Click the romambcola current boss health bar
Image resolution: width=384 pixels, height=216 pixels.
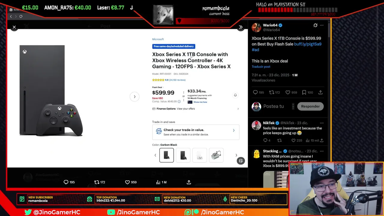203,21
